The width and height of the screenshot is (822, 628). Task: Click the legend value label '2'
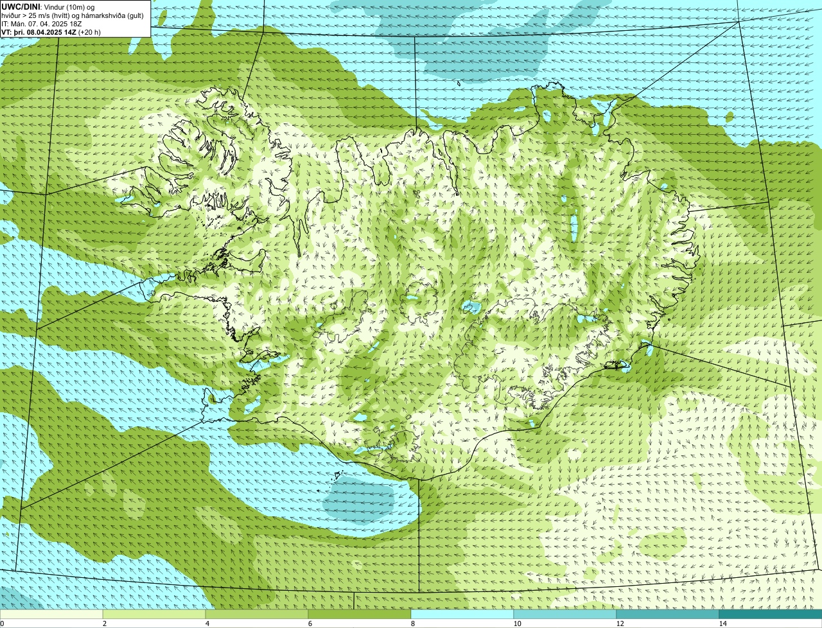click(x=104, y=624)
